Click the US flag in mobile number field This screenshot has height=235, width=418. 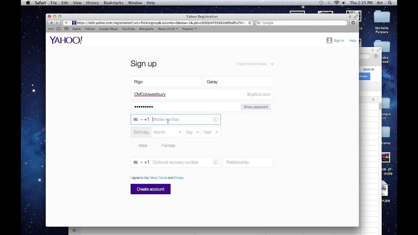(136, 119)
